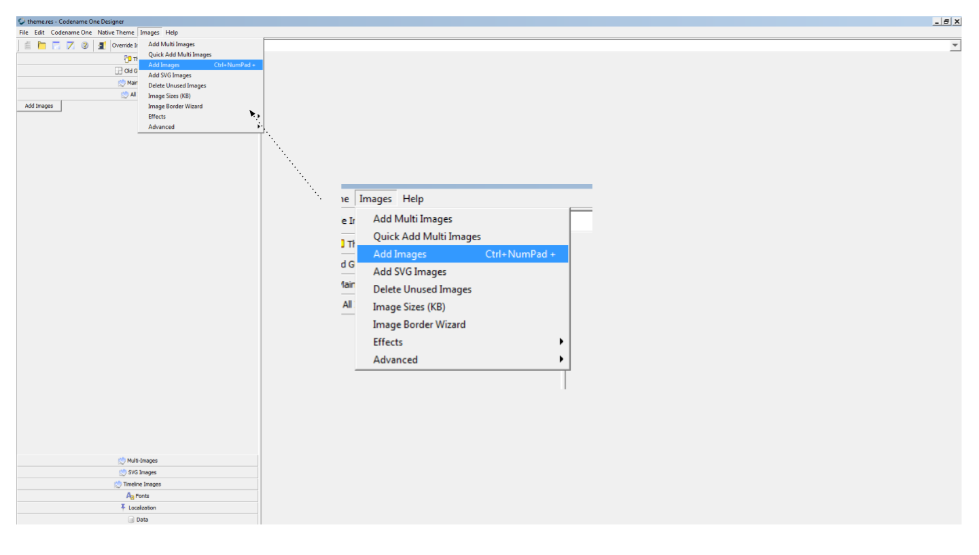Choose Image Sizes (KB) menu entry
This screenshot has width=979, height=555.
click(200, 96)
